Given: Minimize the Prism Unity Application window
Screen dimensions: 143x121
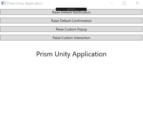Looking at the screenshot, I should pyautogui.click(x=111, y=3).
